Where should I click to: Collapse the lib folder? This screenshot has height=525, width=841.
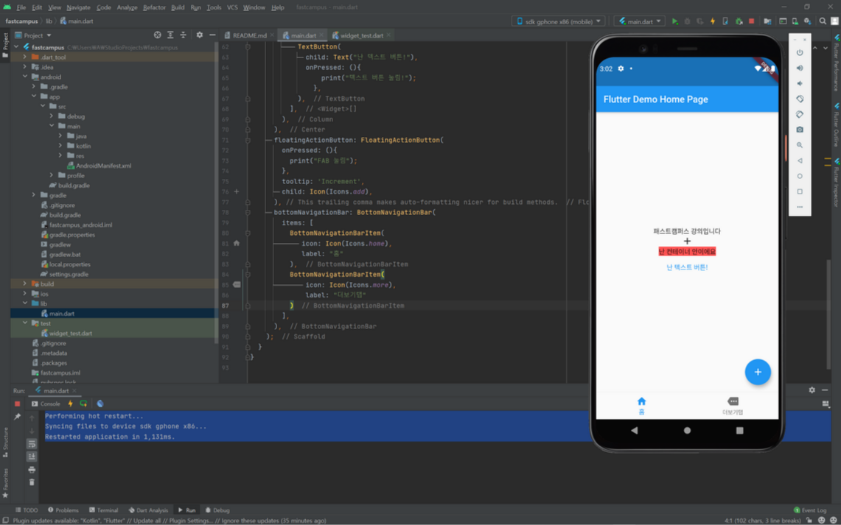tap(24, 303)
